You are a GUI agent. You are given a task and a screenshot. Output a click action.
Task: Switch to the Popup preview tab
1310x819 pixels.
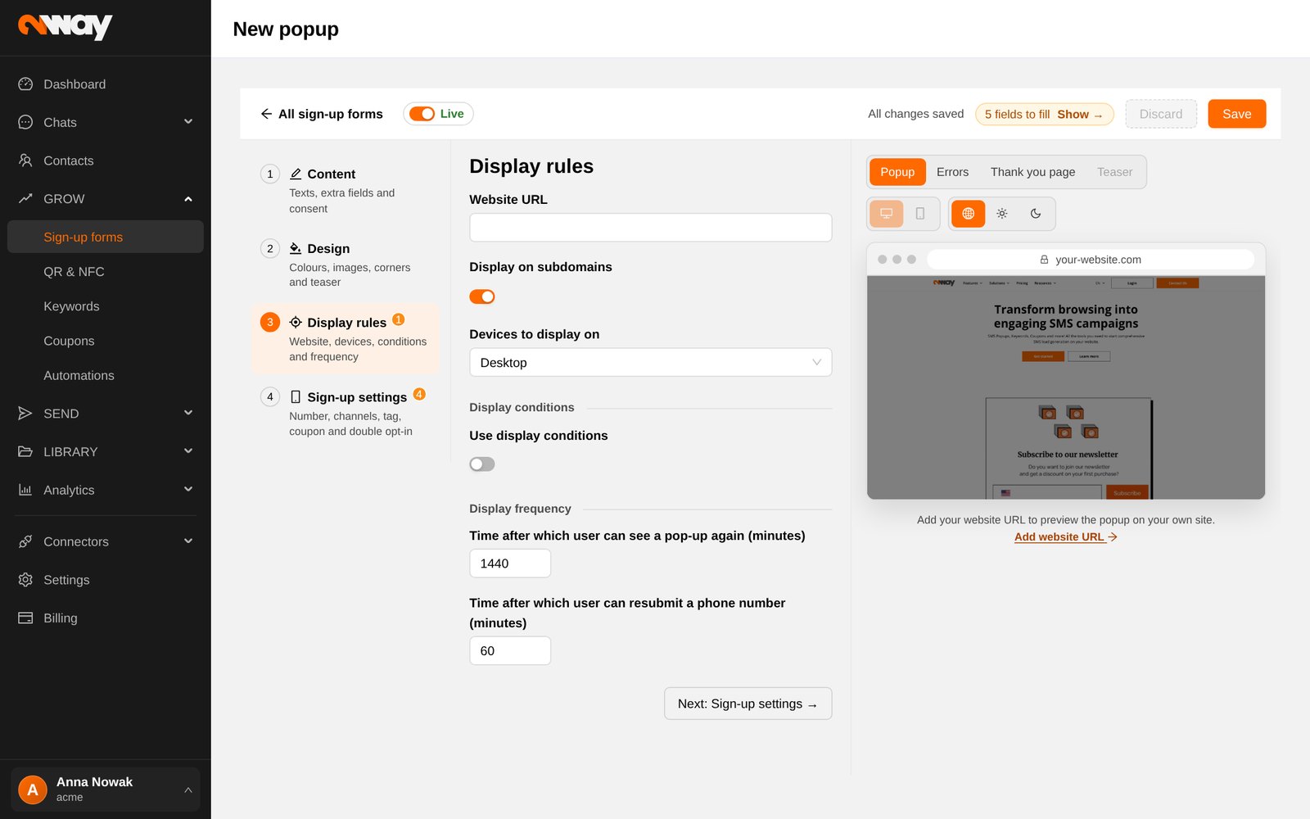[897, 172]
